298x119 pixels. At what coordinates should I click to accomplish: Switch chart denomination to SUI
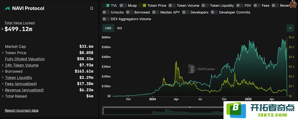click(x=119, y=28)
